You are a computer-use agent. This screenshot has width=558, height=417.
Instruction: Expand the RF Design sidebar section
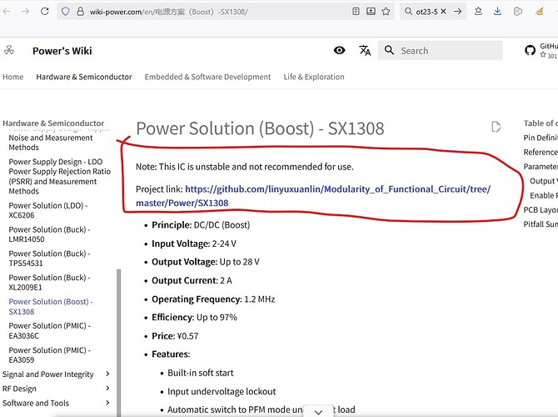[x=108, y=389]
